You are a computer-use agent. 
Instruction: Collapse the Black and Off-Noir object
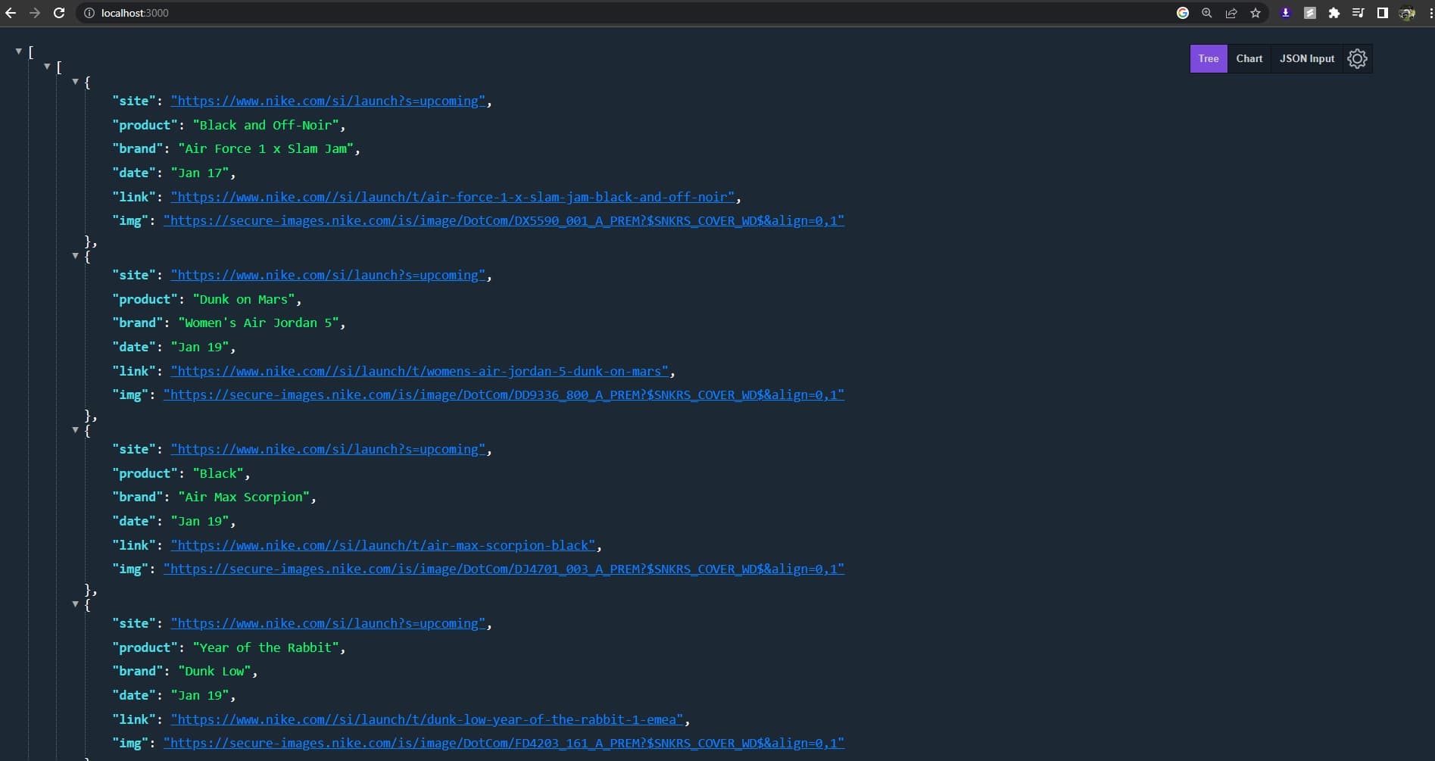75,81
